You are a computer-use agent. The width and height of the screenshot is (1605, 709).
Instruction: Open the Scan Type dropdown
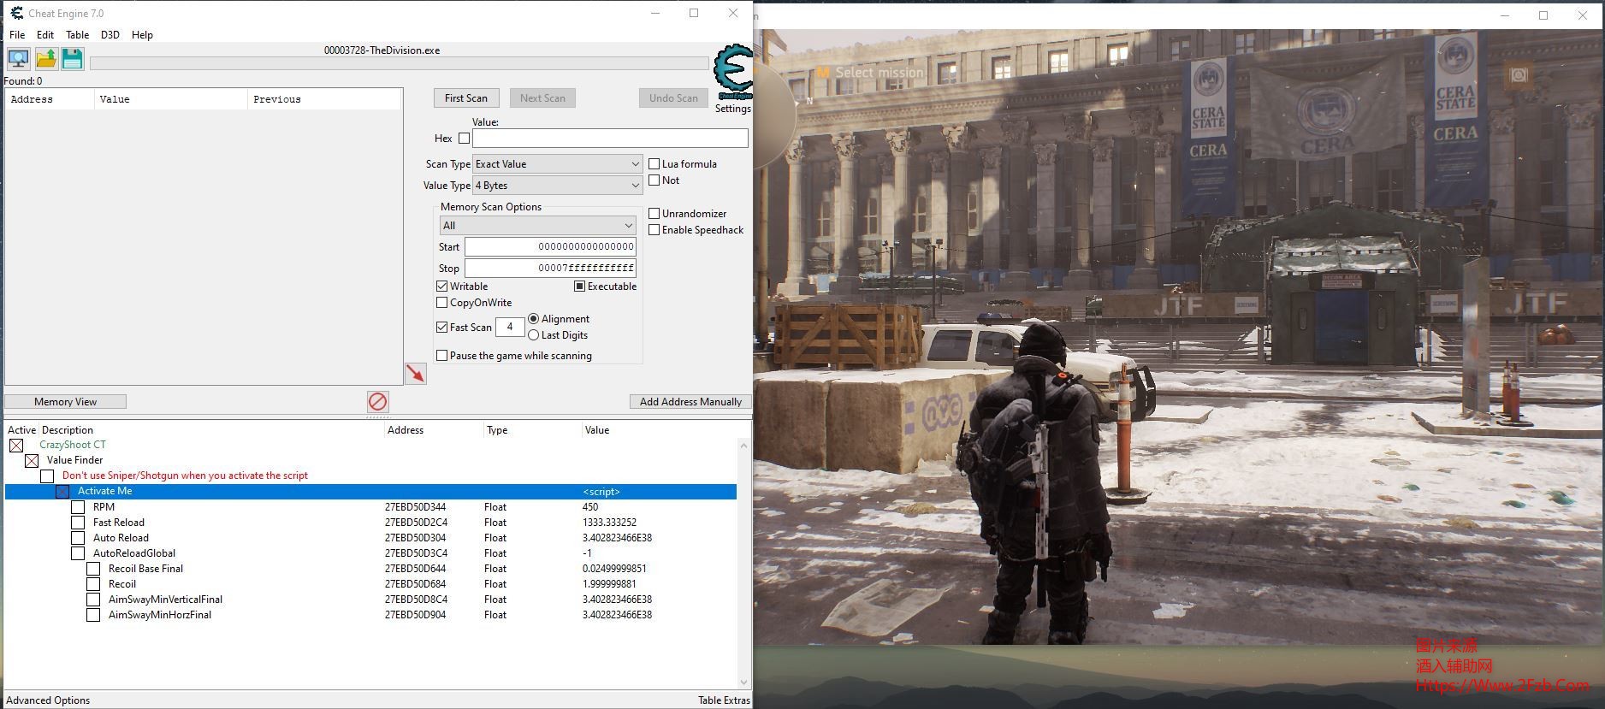557,164
